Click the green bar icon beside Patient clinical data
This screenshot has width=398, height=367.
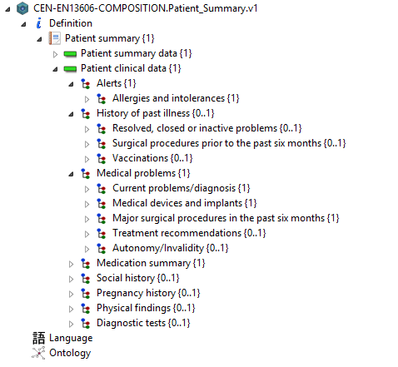click(x=70, y=68)
